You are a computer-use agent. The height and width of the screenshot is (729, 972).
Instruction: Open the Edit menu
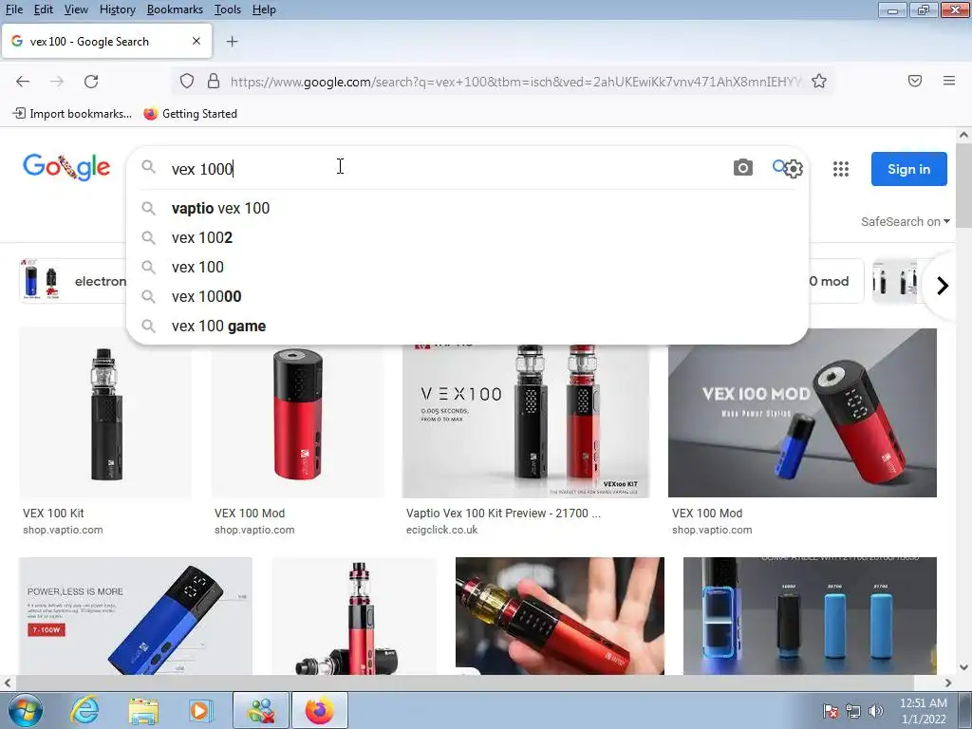[44, 9]
